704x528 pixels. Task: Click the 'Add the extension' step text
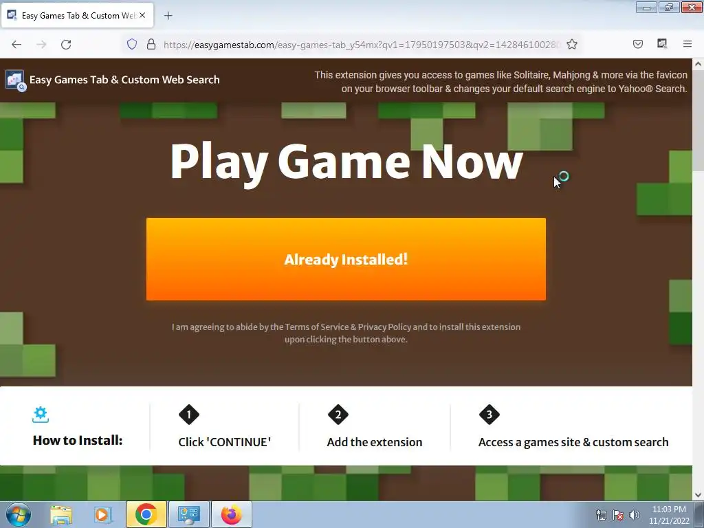coord(375,442)
